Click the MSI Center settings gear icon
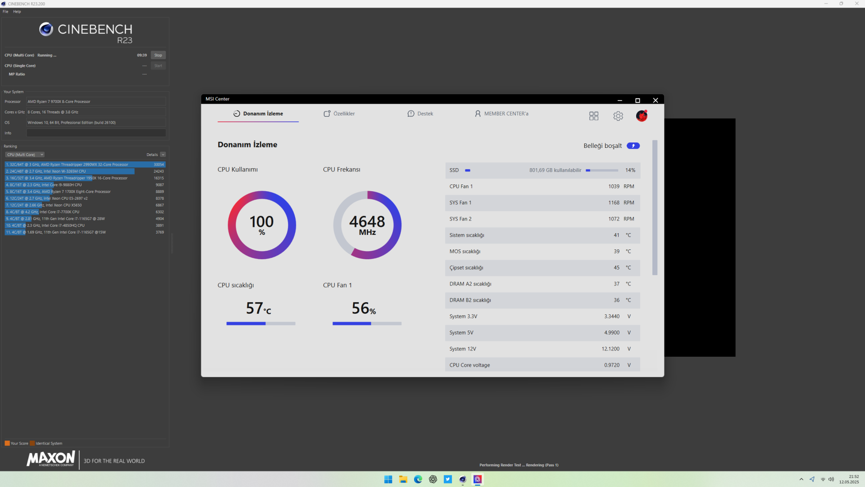 click(x=618, y=116)
